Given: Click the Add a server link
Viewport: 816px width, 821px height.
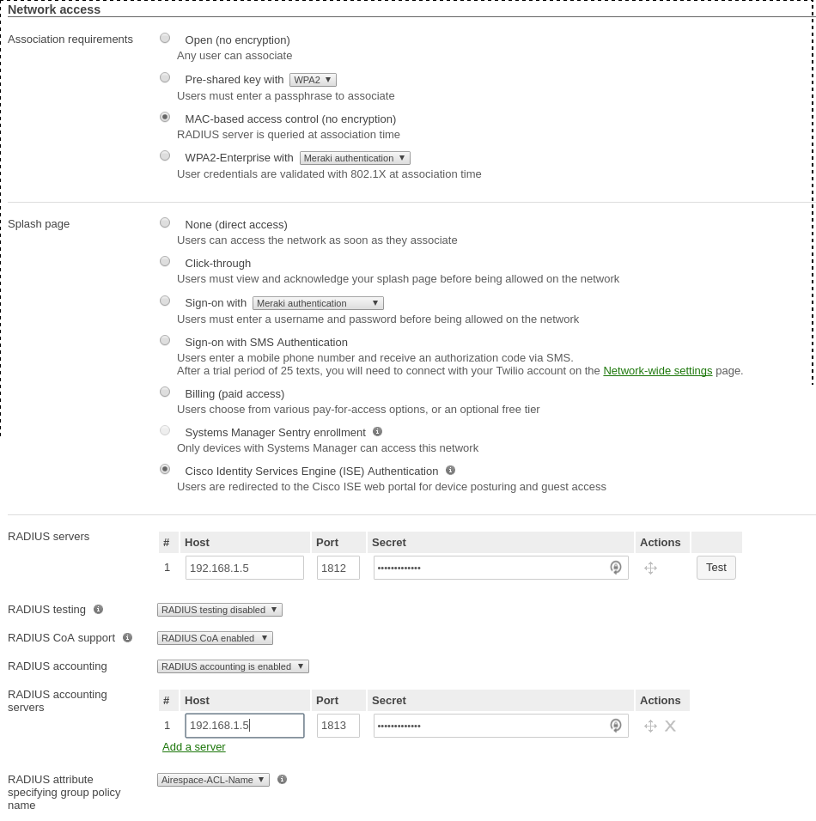Looking at the screenshot, I should point(194,746).
